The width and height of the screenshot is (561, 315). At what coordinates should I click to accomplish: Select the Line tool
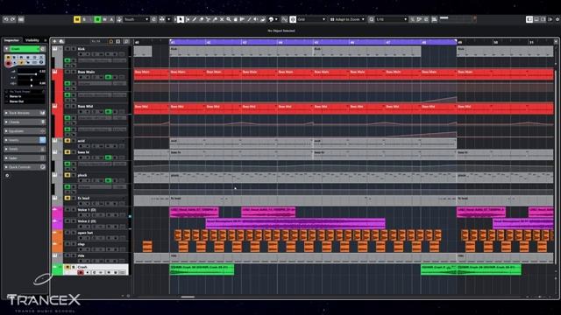click(x=249, y=19)
